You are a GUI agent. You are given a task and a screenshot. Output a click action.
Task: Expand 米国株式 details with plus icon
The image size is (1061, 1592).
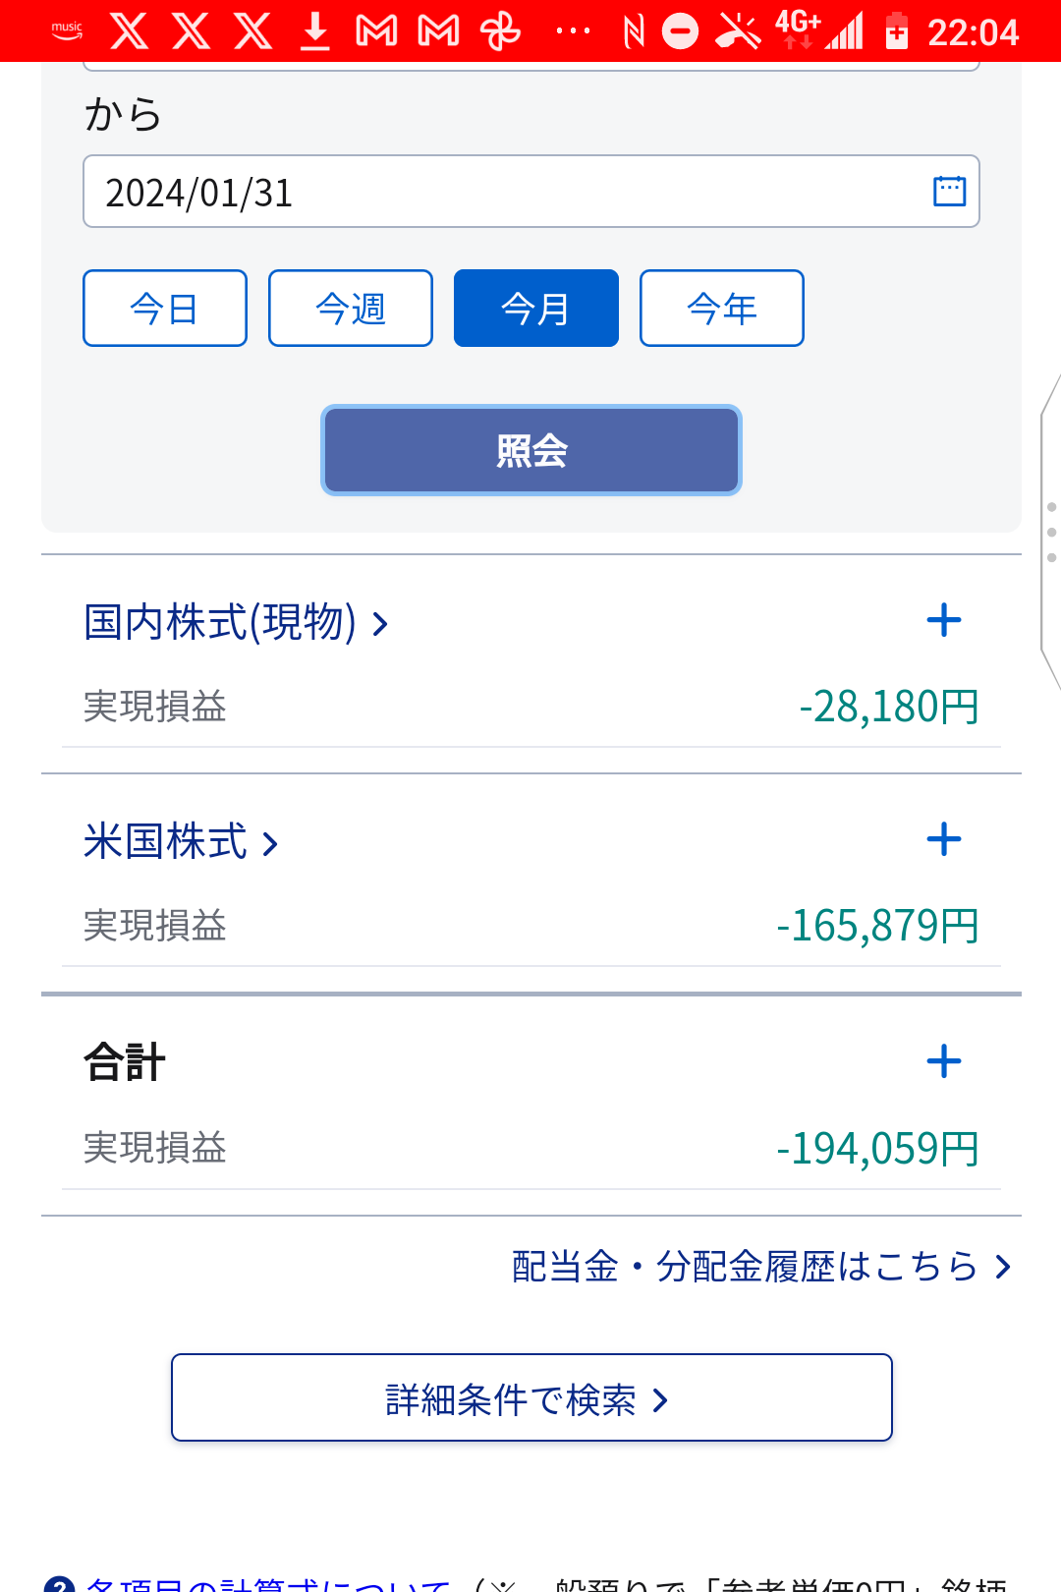click(944, 839)
